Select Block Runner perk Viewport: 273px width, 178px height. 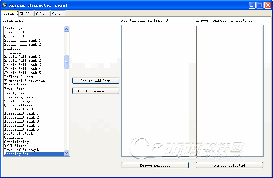click(34, 85)
